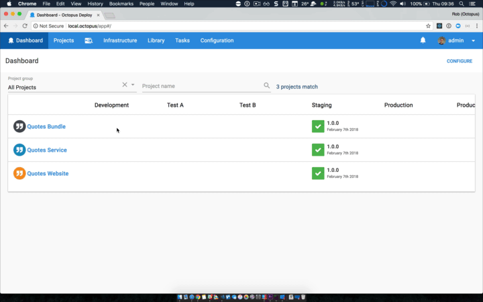The width and height of the screenshot is (483, 302).
Task: Click the Production column header
Action: (398, 105)
